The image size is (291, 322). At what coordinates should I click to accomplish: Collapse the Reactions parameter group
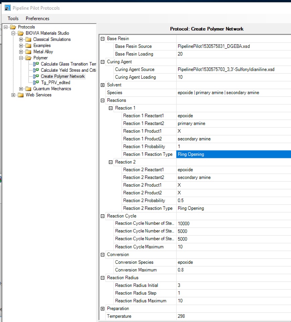pyautogui.click(x=102, y=100)
